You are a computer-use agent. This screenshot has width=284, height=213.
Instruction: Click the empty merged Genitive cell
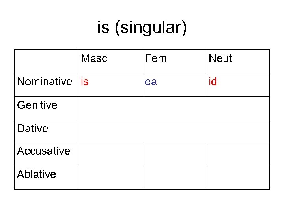point(174,108)
